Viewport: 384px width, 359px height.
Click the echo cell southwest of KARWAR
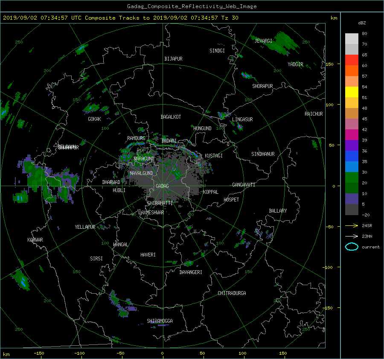pos(21,279)
